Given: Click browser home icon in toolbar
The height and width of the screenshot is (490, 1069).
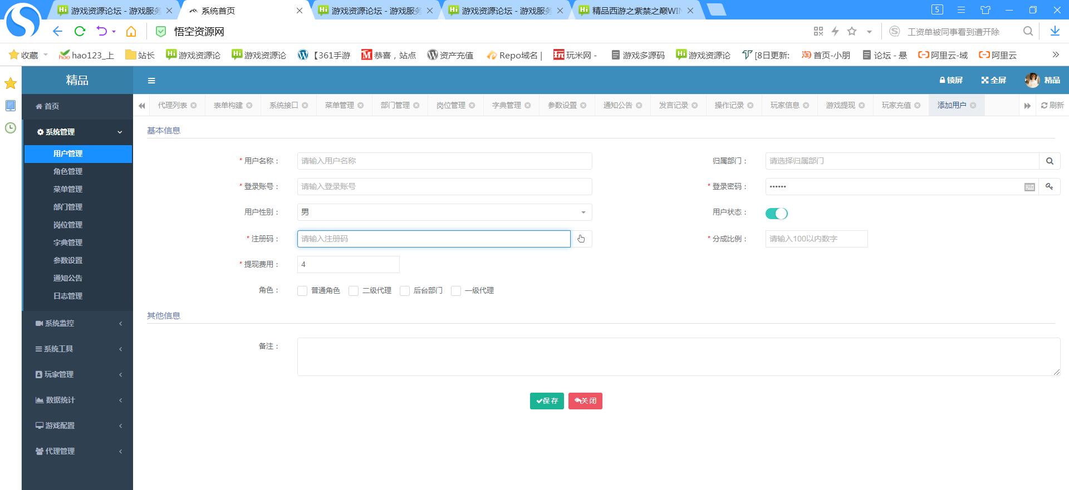Looking at the screenshot, I should [x=131, y=32].
